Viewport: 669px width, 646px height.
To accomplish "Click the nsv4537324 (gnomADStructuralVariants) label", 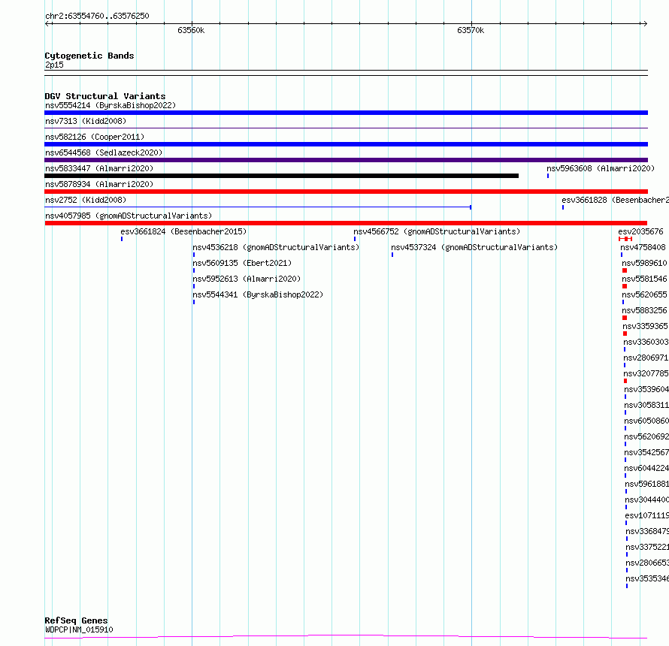I will coord(474,247).
